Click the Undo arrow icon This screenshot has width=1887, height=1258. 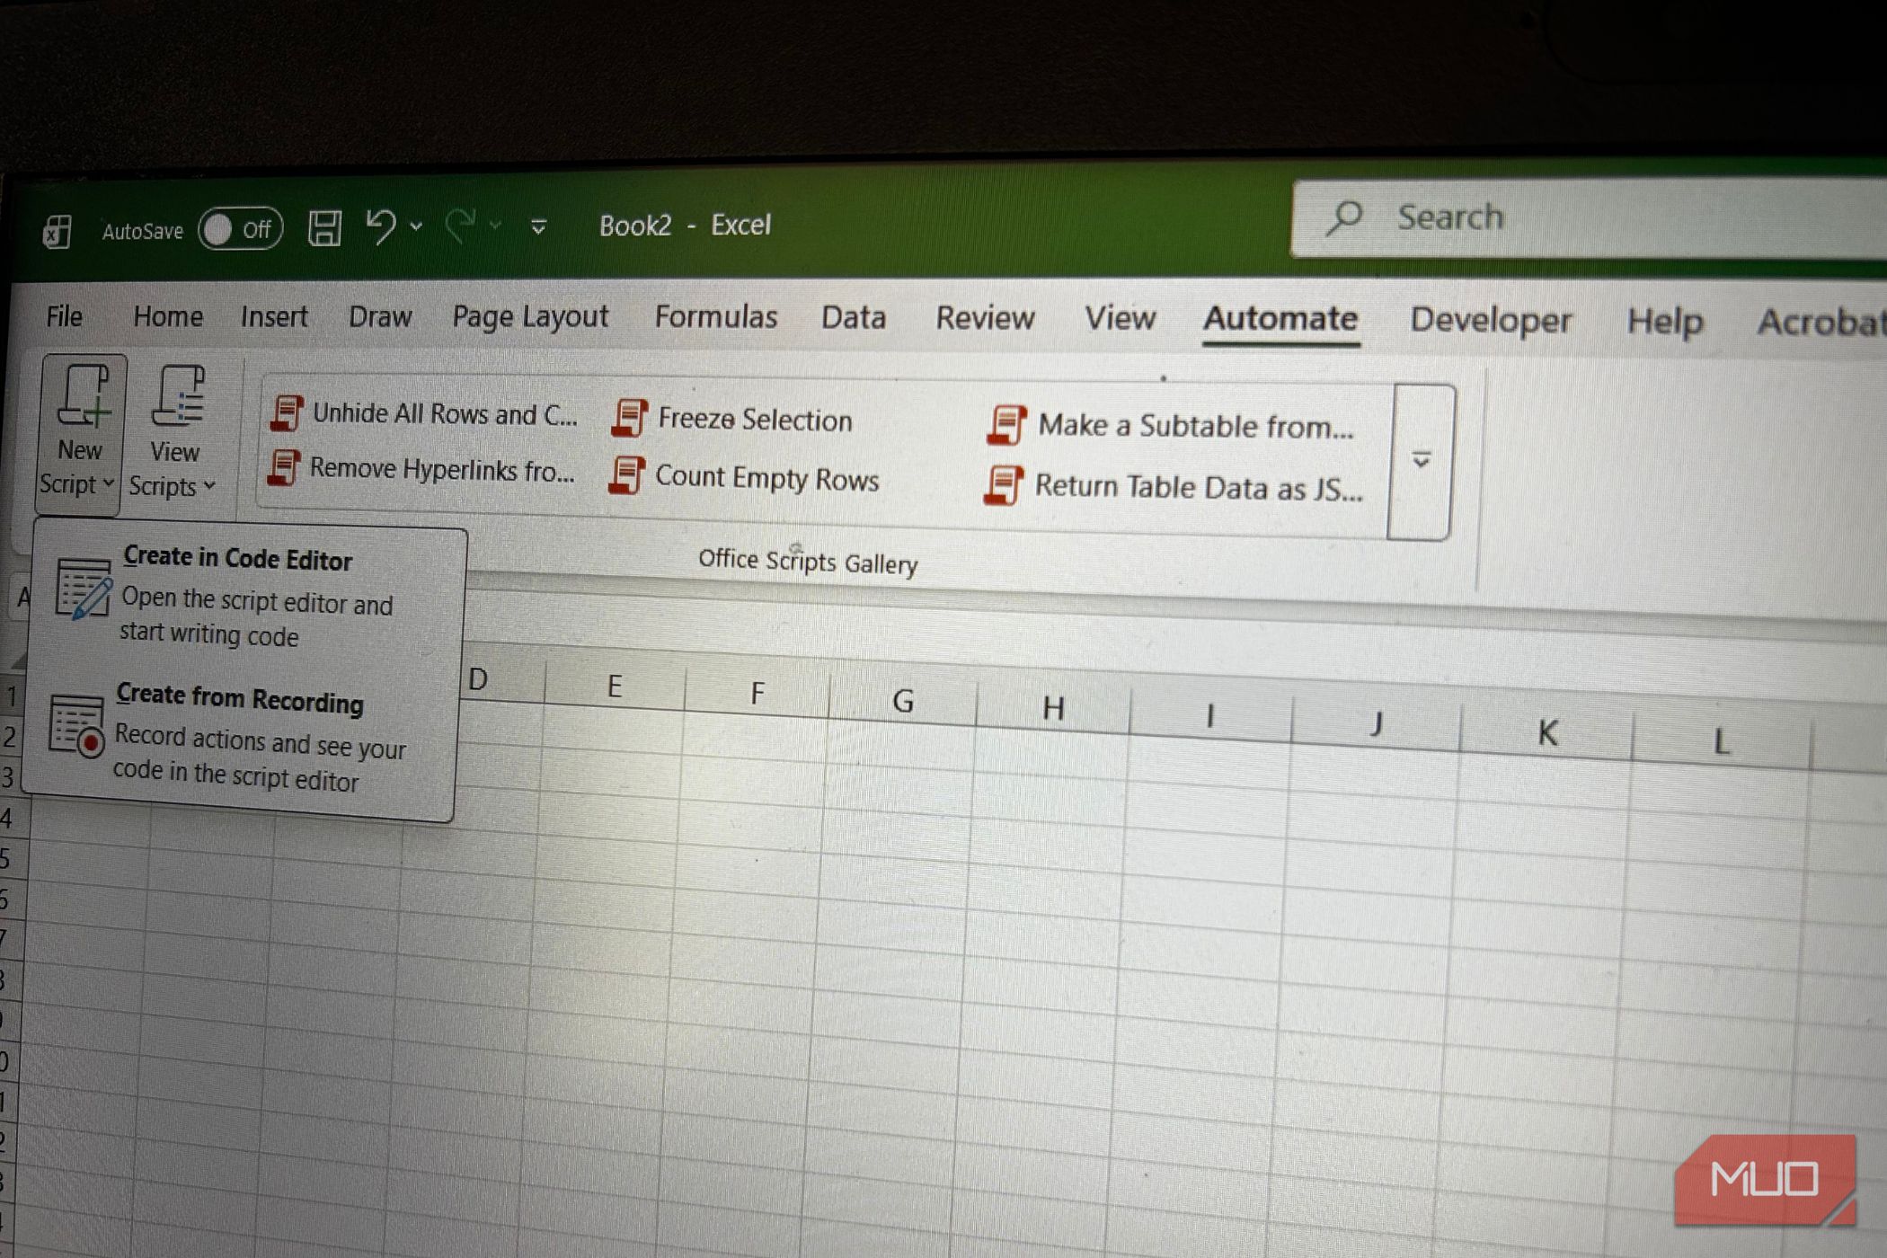pos(381,226)
